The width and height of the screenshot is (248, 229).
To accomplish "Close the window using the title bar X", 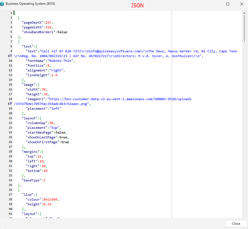I will [x=242, y=4].
